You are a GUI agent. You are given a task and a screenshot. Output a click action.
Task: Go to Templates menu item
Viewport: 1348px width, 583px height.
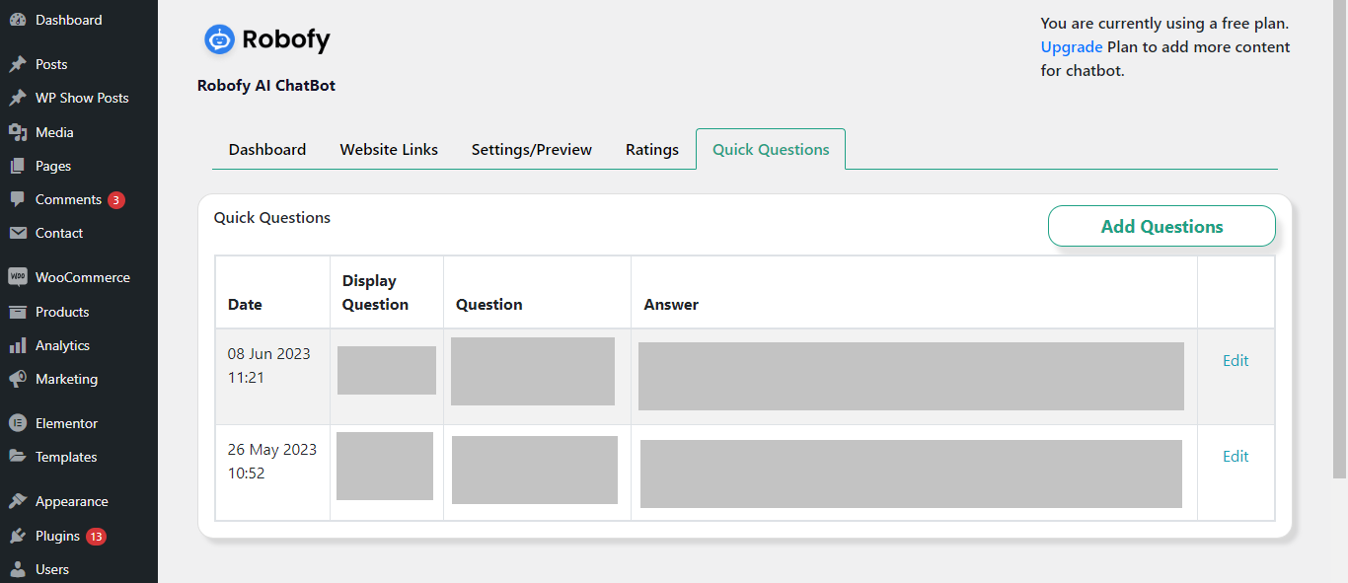tap(66, 457)
